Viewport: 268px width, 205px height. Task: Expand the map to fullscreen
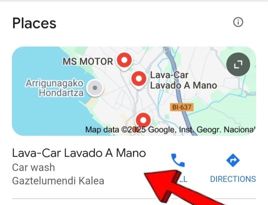coord(238,64)
